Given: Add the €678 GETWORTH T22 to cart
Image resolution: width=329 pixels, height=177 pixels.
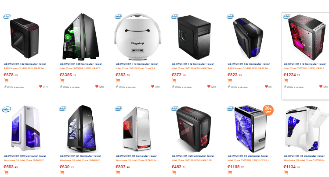Looking at the screenshot, I should [6, 80].
